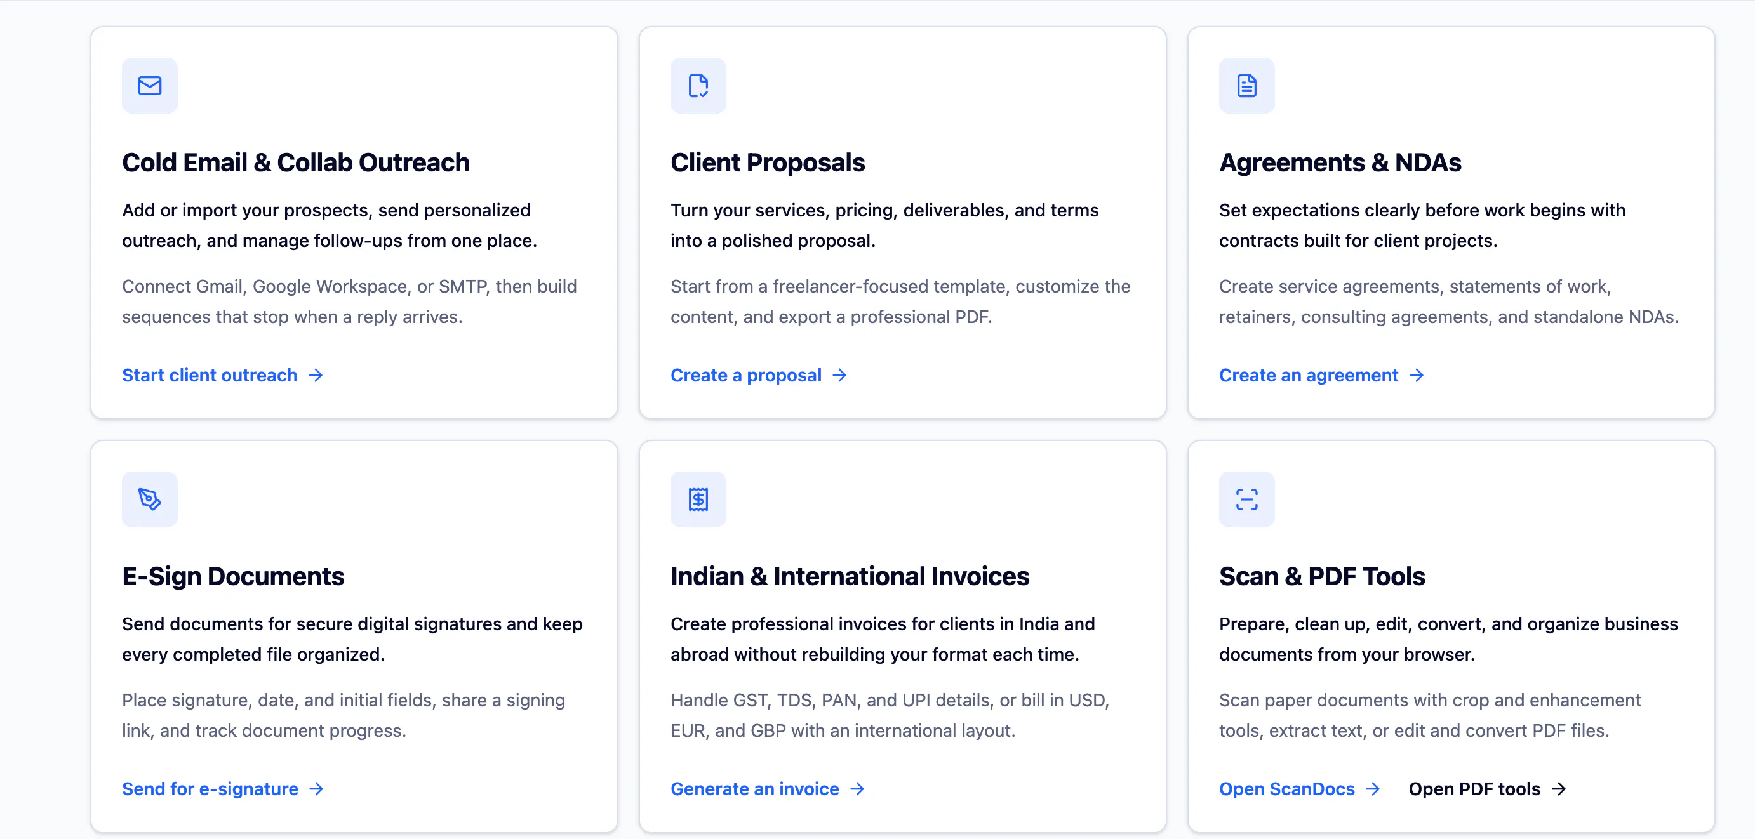Image resolution: width=1755 pixels, height=839 pixels.
Task: Select the Cold Email & Collab Outreach heading
Action: (296, 162)
